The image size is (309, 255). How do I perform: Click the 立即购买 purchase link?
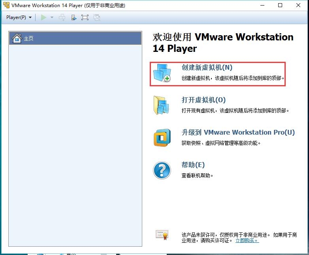click(x=247, y=240)
